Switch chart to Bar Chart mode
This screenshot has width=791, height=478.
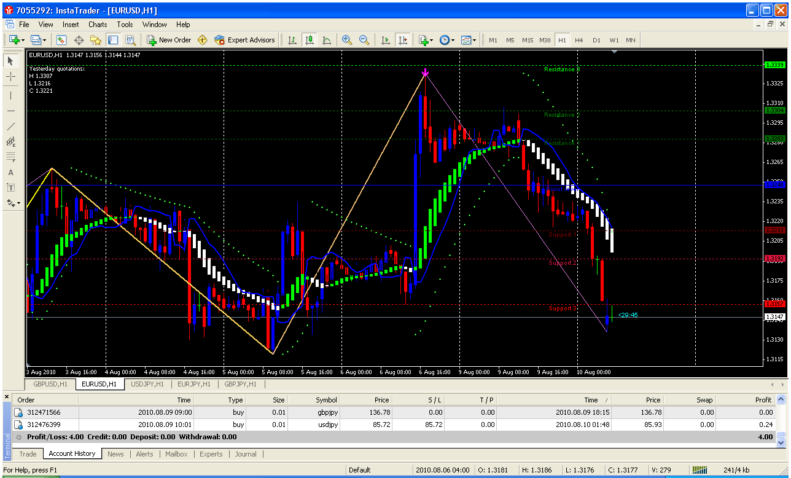[292, 40]
